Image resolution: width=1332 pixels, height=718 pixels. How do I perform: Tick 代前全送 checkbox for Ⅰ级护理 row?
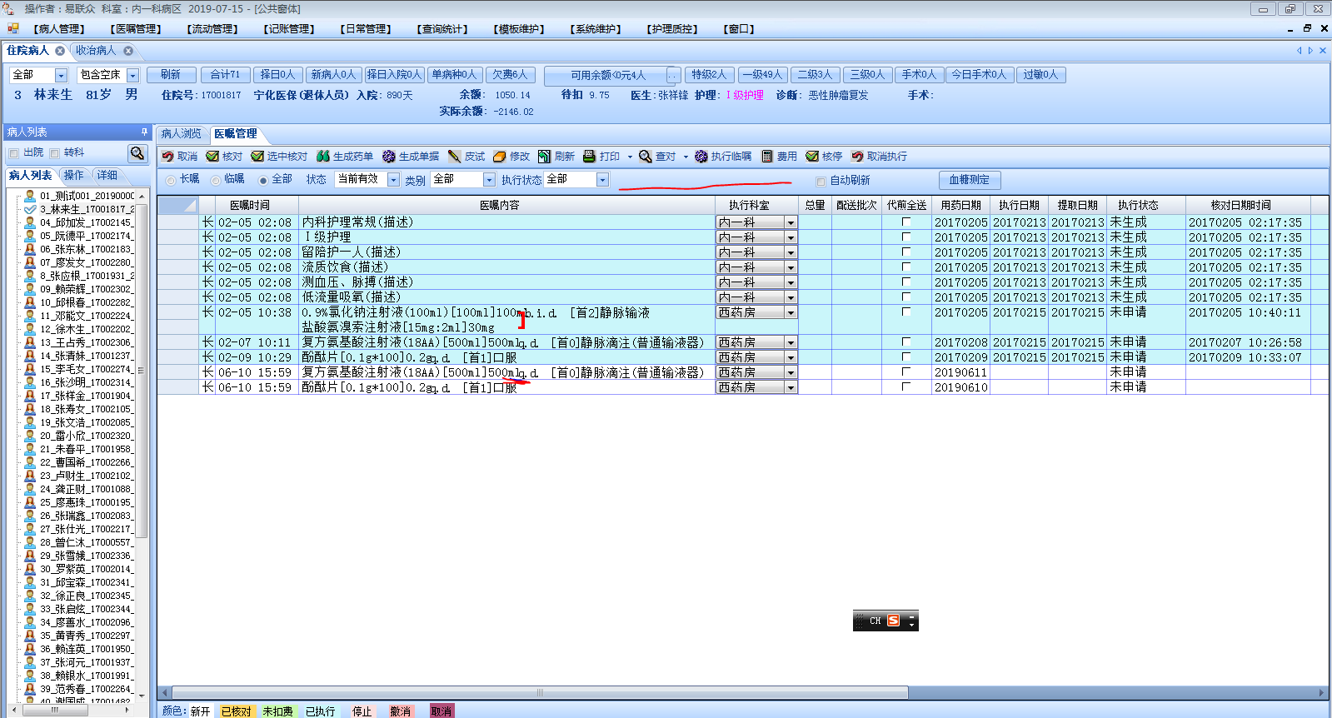[x=906, y=237]
